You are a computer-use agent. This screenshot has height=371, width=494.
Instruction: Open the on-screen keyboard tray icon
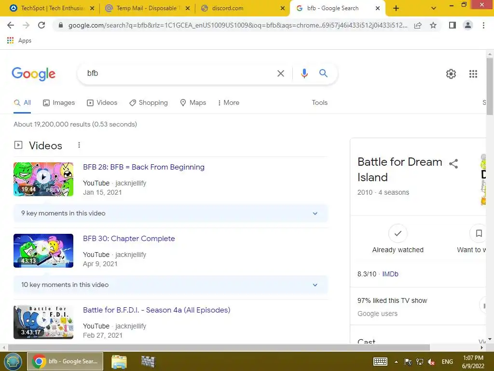pyautogui.click(x=380, y=362)
